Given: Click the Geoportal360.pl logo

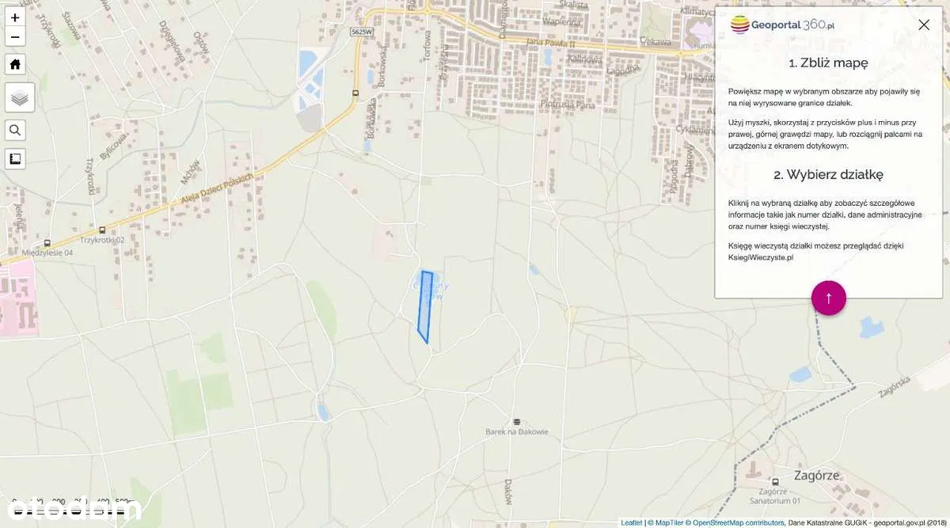Looking at the screenshot, I should [782, 25].
